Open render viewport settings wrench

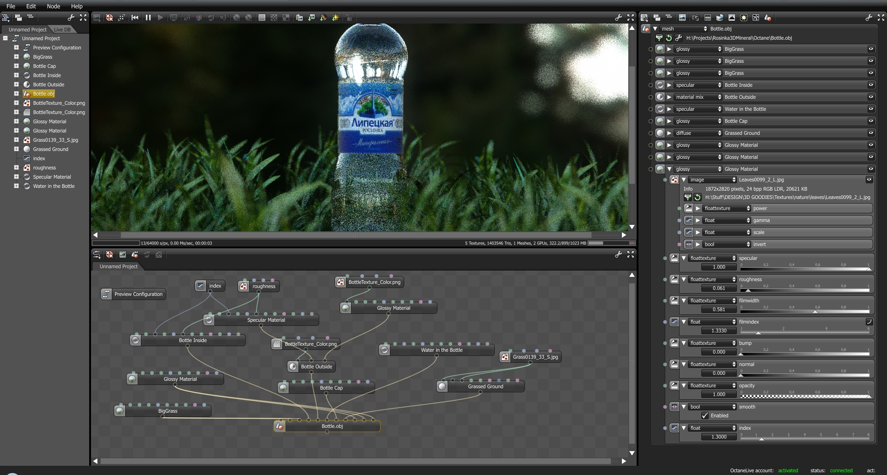(x=619, y=18)
